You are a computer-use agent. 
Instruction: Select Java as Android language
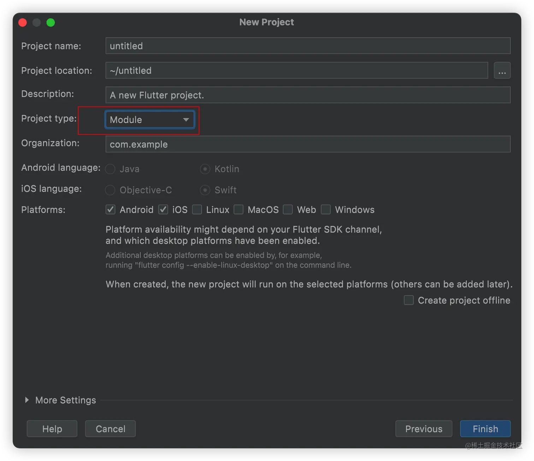tap(111, 169)
